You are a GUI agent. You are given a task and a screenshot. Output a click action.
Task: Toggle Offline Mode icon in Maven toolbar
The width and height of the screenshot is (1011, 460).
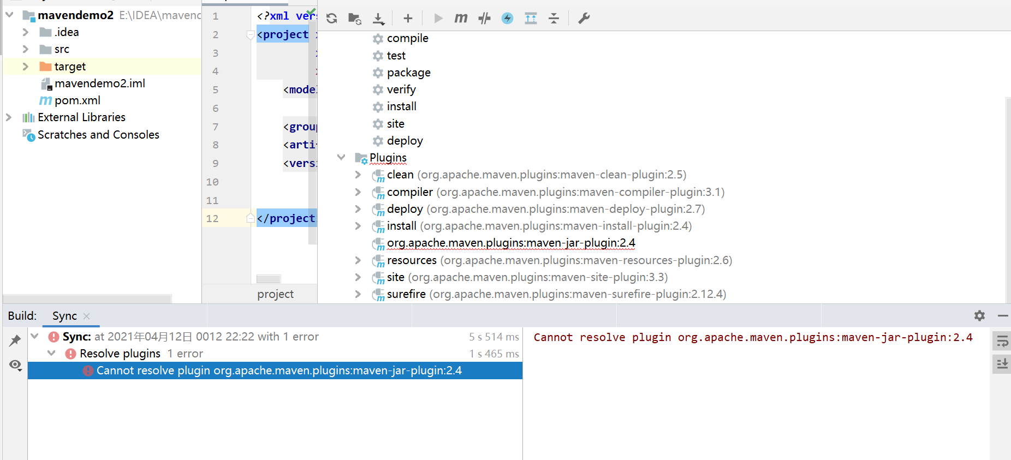[x=484, y=19]
